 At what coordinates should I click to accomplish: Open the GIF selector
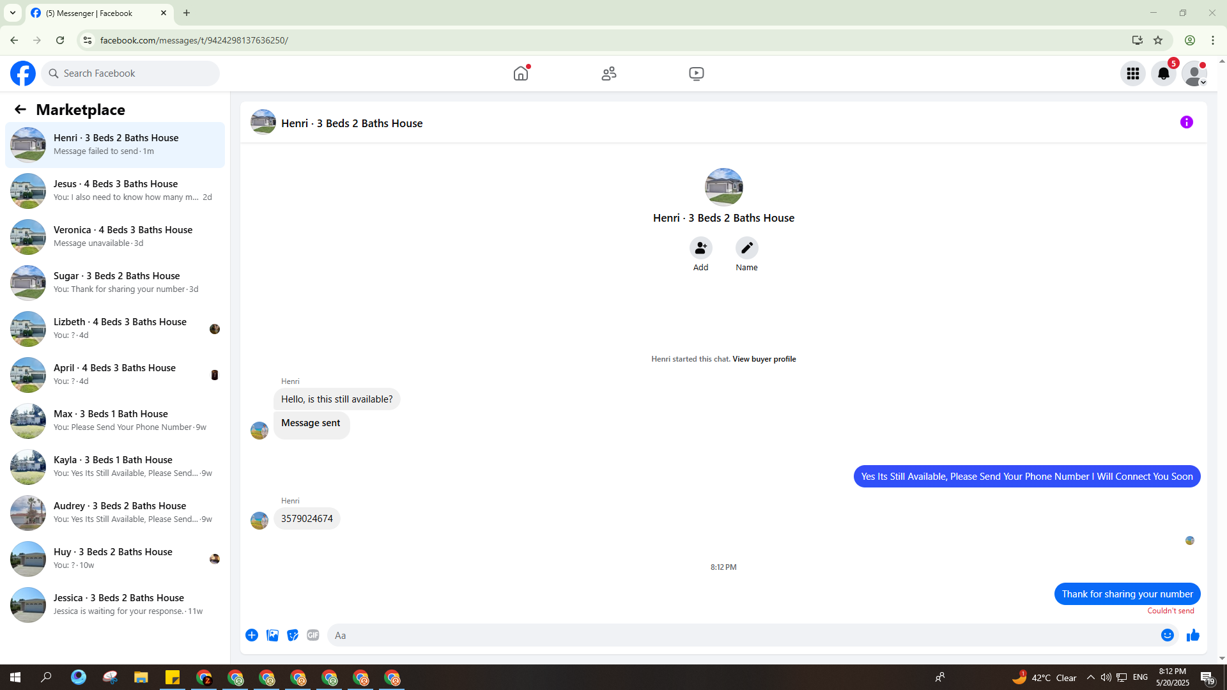tap(313, 635)
